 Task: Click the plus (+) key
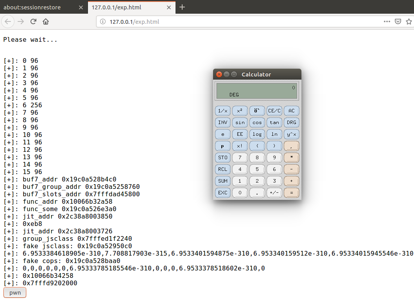[x=292, y=181]
